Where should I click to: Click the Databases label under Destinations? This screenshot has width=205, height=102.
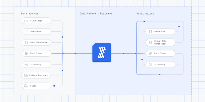click(x=160, y=32)
